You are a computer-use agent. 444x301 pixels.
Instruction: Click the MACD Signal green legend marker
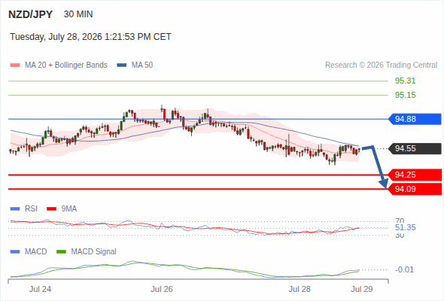coord(61,252)
